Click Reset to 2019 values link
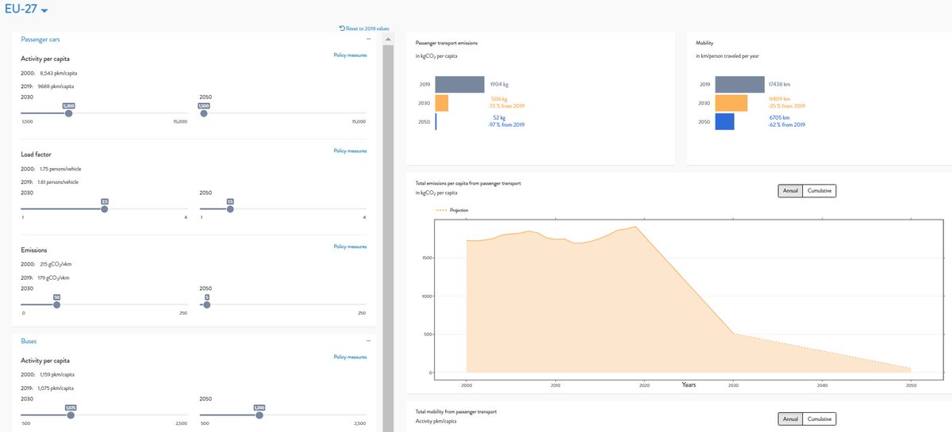The height and width of the screenshot is (432, 952). [364, 29]
